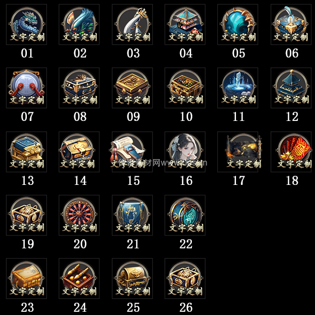Viewport: 315px width, 315px height.
Task: Select the open gold coin crate 19
Action: pyautogui.click(x=26, y=215)
